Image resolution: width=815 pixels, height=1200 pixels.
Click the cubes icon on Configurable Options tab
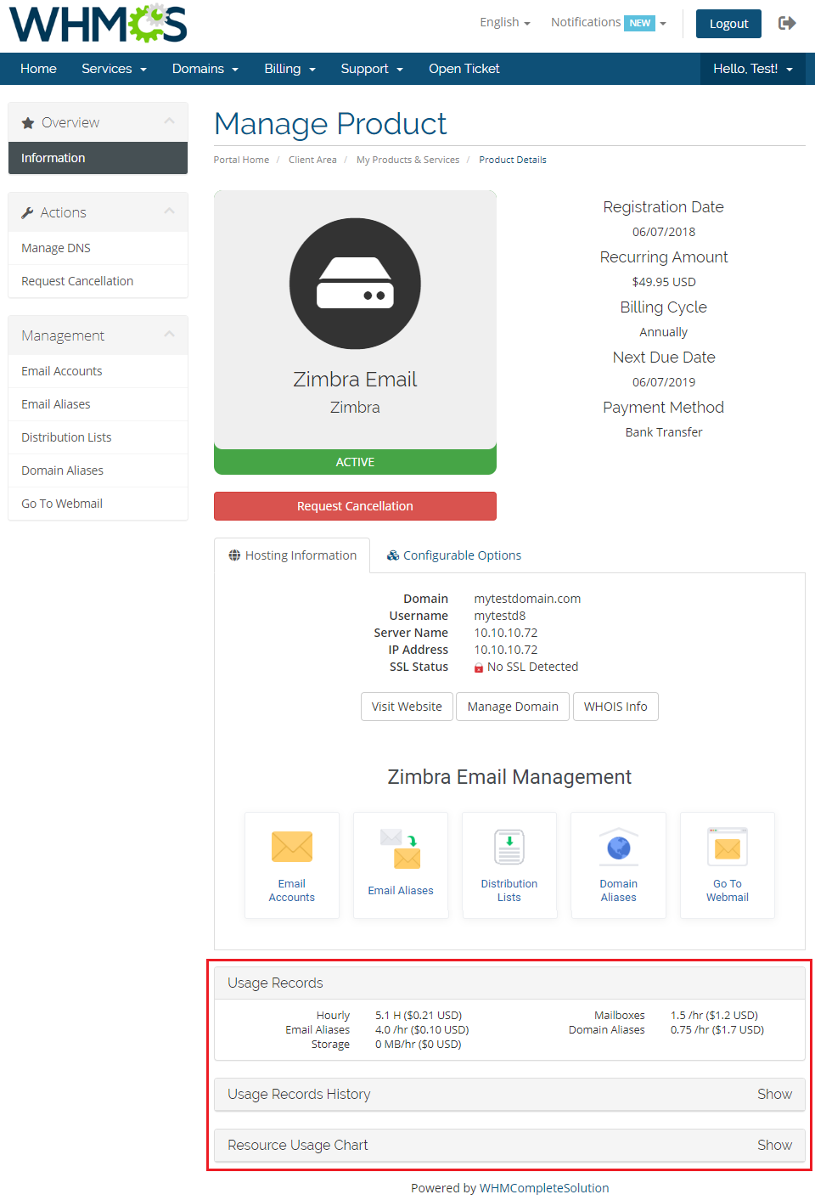(393, 555)
